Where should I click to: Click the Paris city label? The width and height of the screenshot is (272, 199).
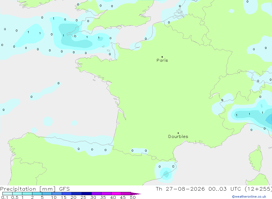(x=162, y=60)
